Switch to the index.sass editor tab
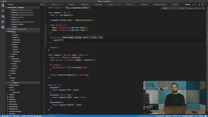Image resolution: width=208 pixels, height=117 pixels. tap(98, 5)
